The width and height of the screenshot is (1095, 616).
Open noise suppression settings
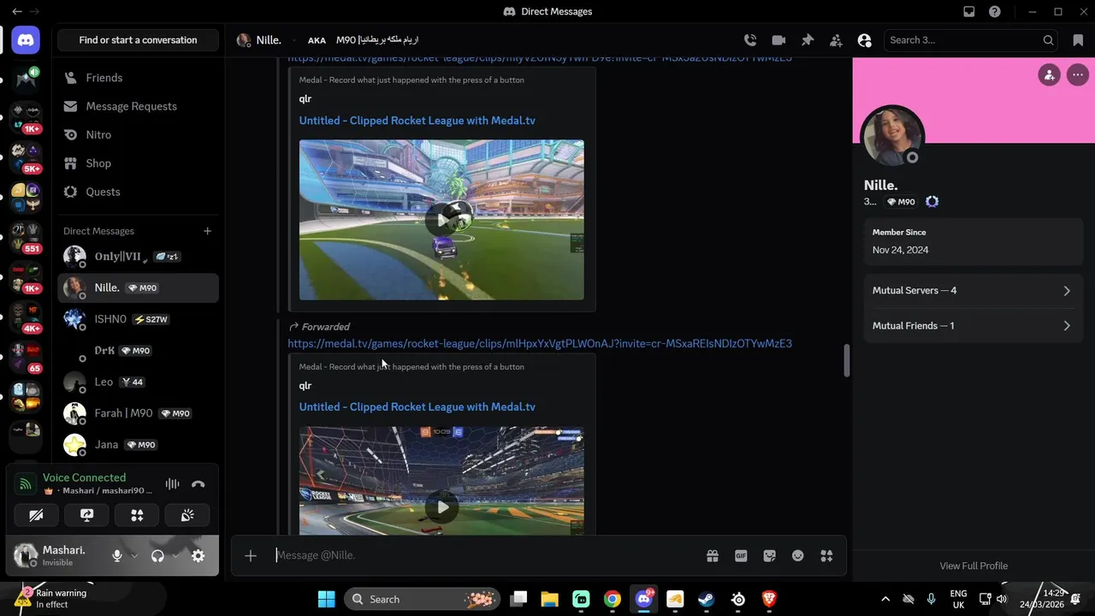click(x=172, y=484)
